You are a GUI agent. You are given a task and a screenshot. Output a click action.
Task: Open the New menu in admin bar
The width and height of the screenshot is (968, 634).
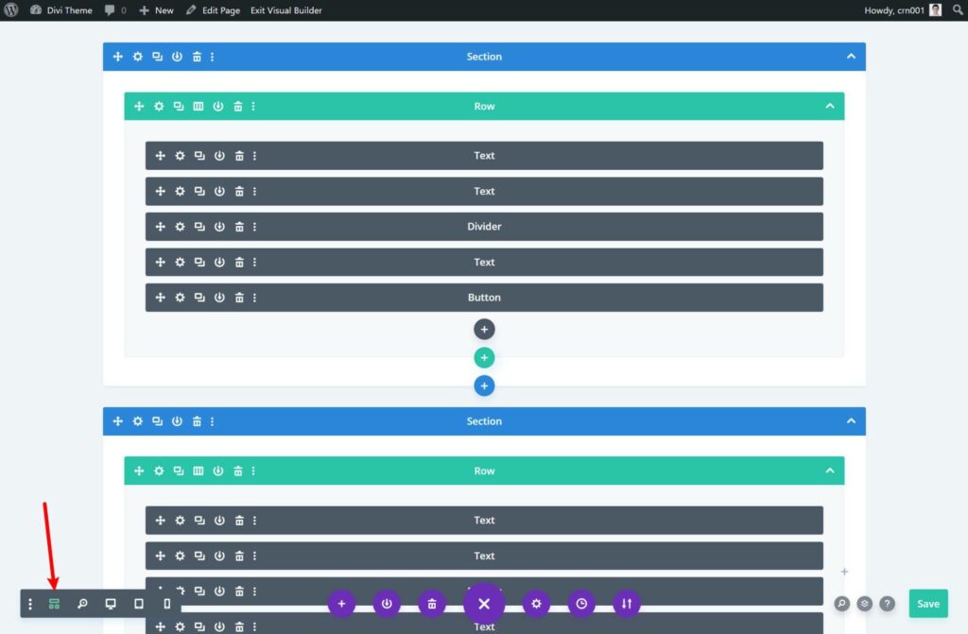click(156, 9)
